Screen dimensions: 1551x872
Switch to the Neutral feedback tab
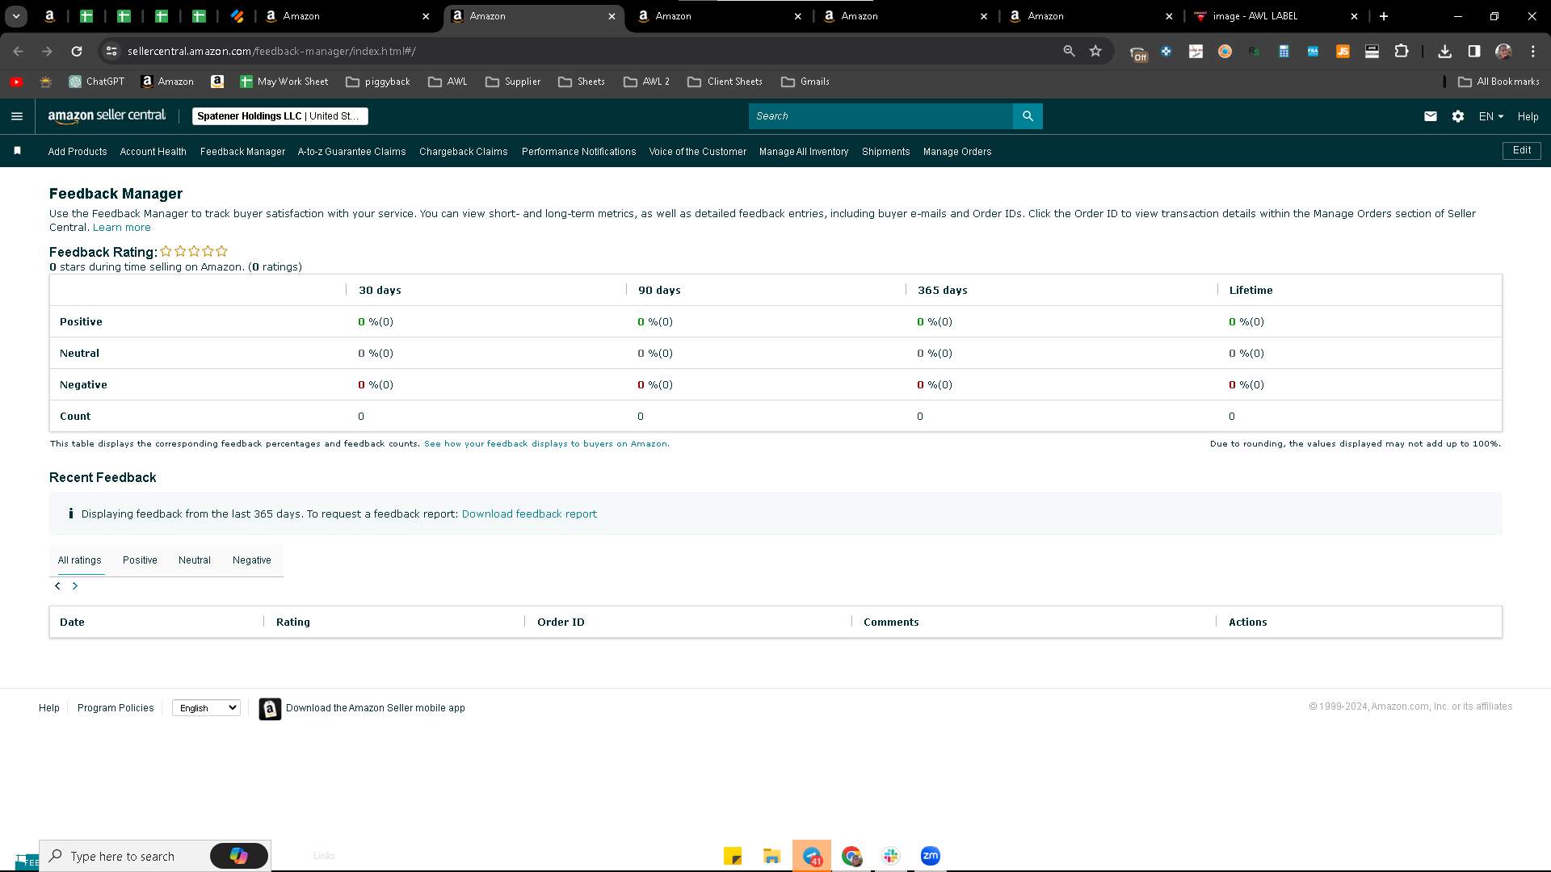click(x=195, y=560)
